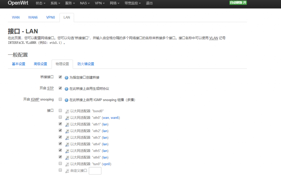The width and height of the screenshot is (281, 184).
Task: Uncheck the 桥接接口 bridge checkbox
Action: pyautogui.click(x=60, y=77)
